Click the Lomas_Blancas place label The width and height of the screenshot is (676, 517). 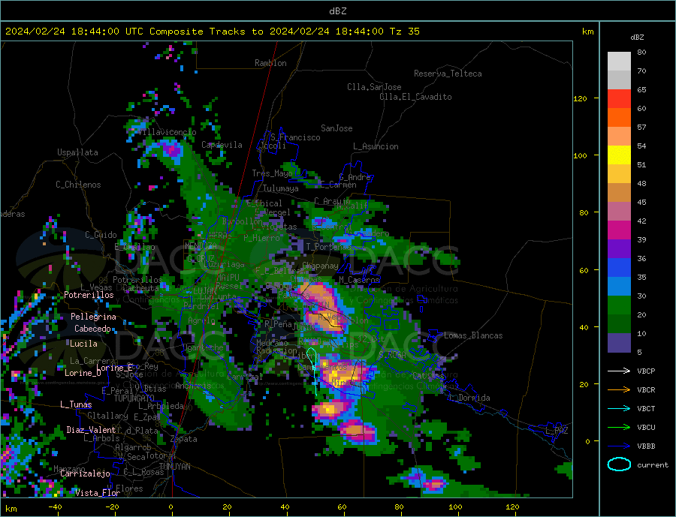click(x=473, y=335)
